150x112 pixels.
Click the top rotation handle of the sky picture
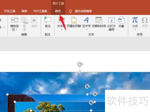point(80,64)
